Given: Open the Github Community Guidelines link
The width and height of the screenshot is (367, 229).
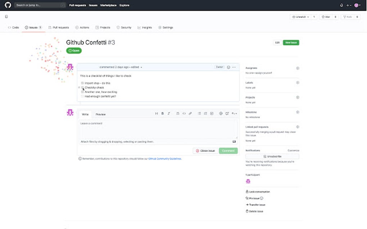Looking at the screenshot, I should click(165, 158).
